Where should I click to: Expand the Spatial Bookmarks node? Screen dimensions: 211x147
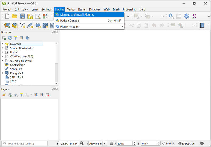2,48
